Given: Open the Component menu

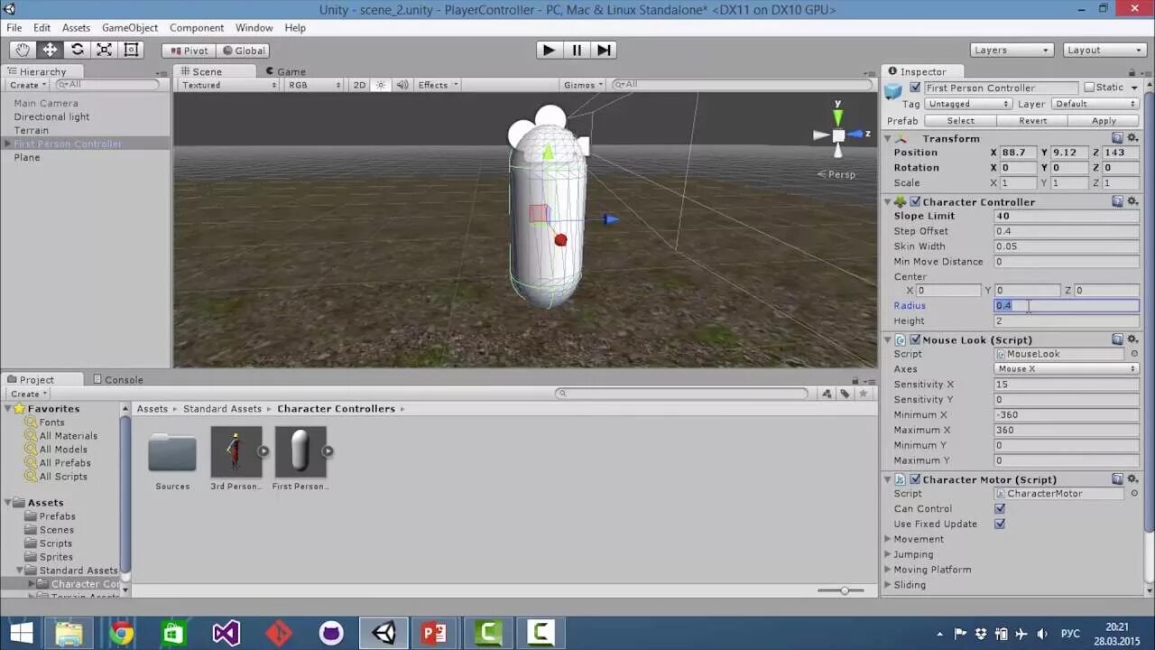Looking at the screenshot, I should click(196, 28).
